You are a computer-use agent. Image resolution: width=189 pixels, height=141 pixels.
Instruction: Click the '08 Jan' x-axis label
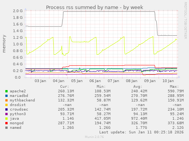132,81
